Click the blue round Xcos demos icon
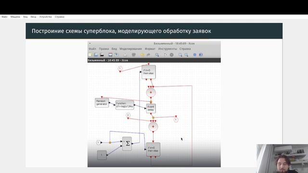 coord(194,55)
